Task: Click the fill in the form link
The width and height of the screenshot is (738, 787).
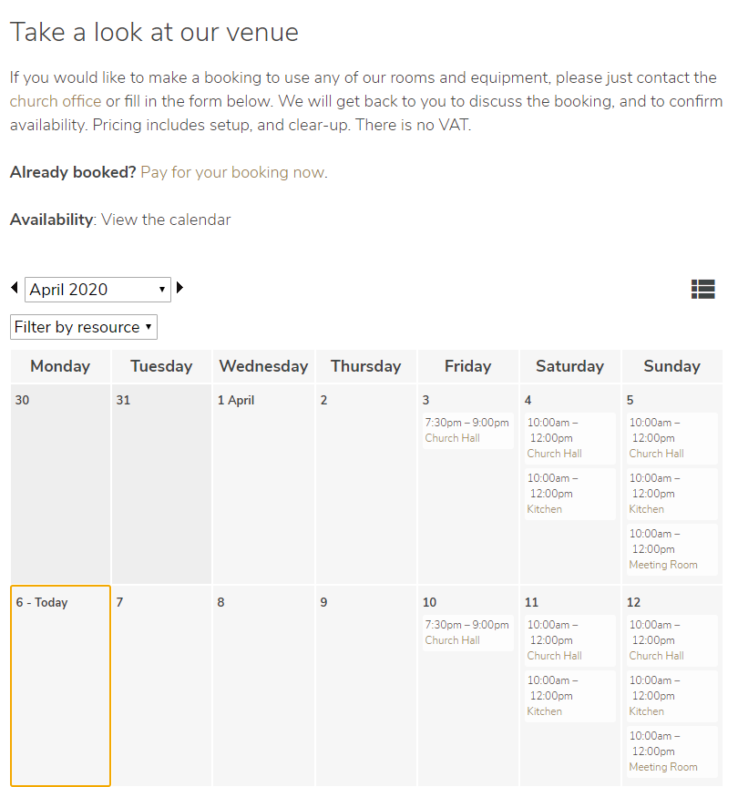Action: point(140,101)
